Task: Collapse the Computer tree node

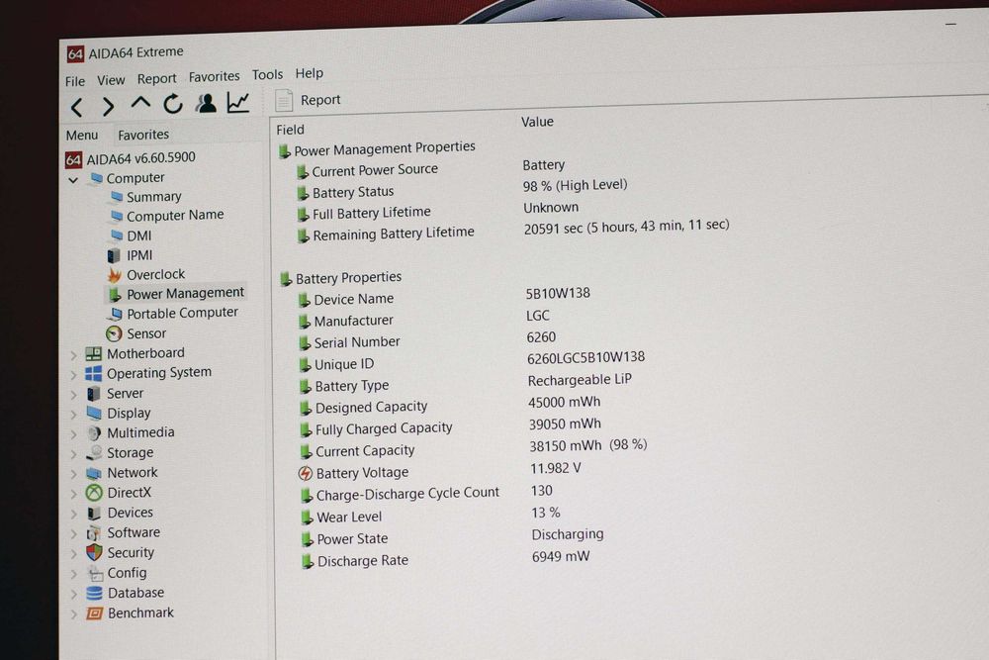Action: click(73, 180)
